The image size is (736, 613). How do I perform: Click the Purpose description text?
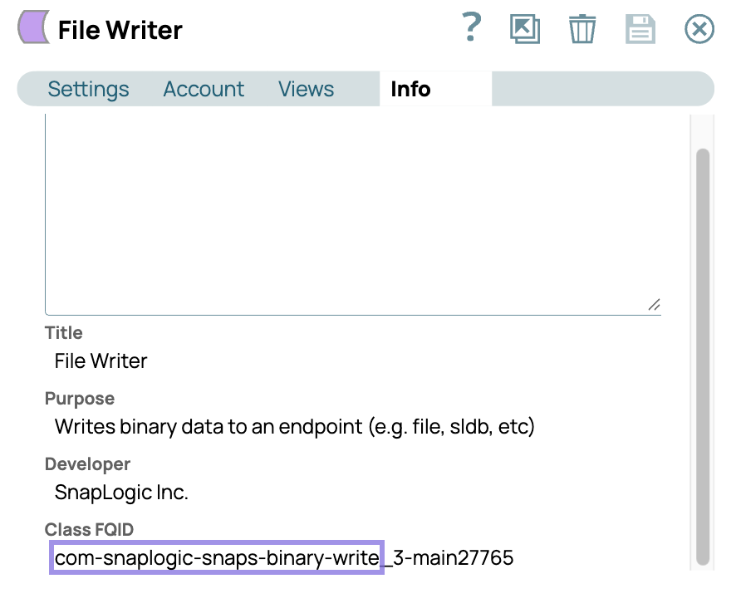click(295, 427)
